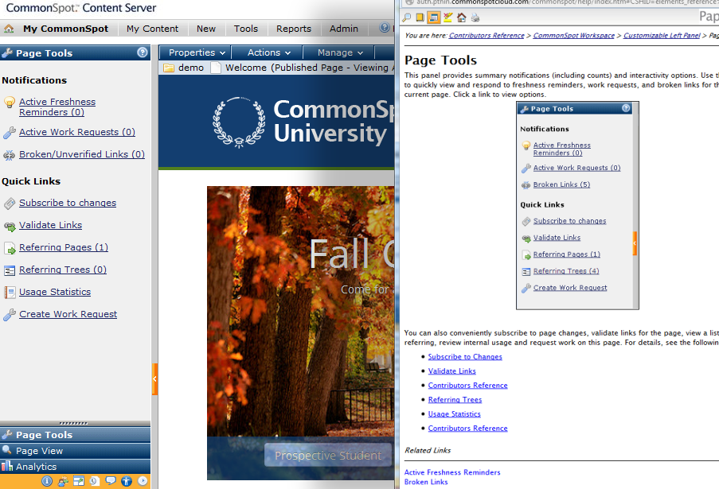Click the Page Tools screenshot in help
This screenshot has height=489, width=719.
577,206
